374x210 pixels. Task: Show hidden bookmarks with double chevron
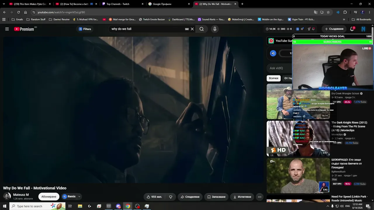(344, 20)
